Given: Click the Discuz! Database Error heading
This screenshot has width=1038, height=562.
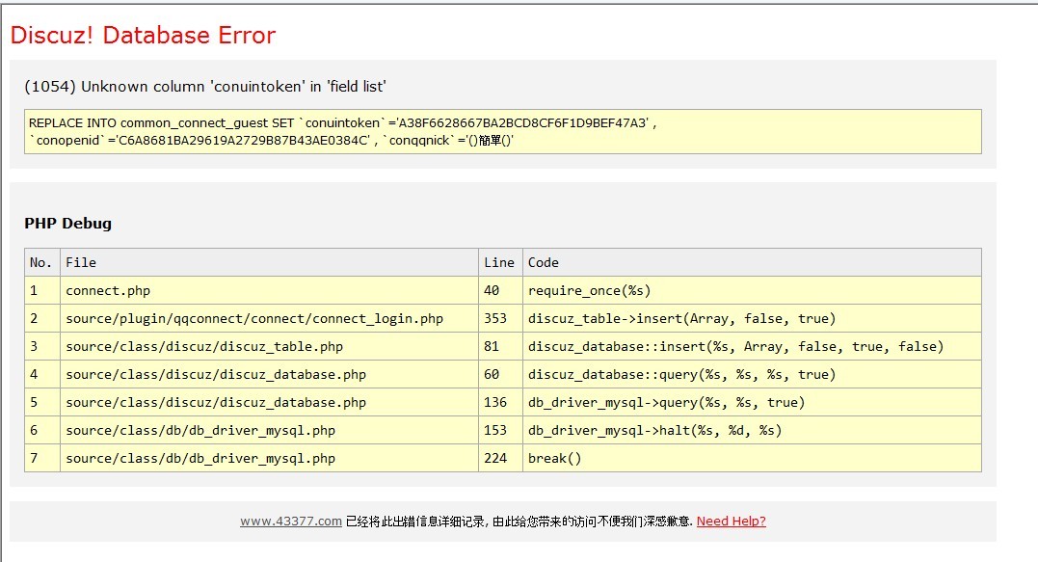Looking at the screenshot, I should coord(143,36).
